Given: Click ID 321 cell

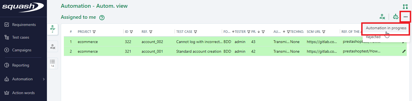Looking at the screenshot, I should click(x=128, y=51).
